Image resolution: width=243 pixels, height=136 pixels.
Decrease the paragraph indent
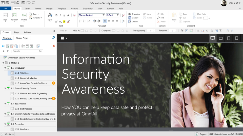coord(95,21)
